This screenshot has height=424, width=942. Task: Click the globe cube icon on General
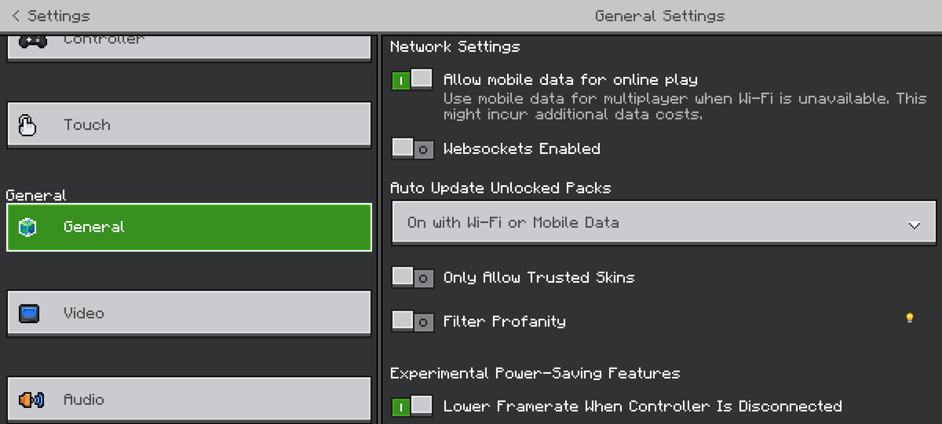27,227
